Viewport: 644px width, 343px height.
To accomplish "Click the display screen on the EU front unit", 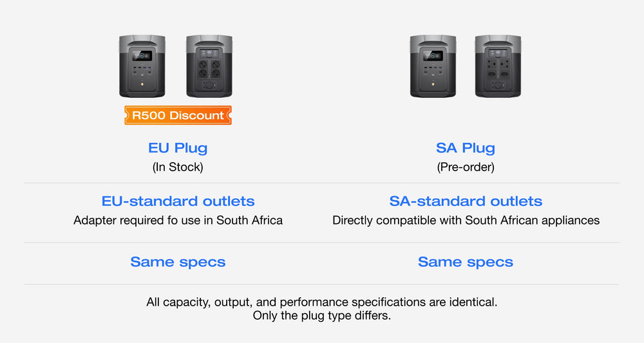I will click(142, 56).
